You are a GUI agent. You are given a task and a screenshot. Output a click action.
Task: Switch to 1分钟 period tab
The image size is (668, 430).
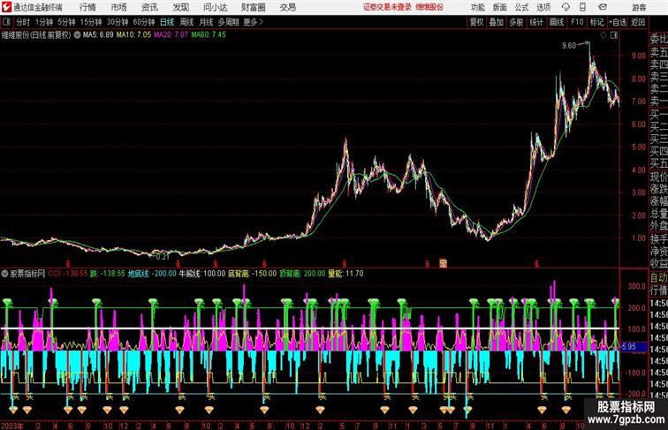44,22
